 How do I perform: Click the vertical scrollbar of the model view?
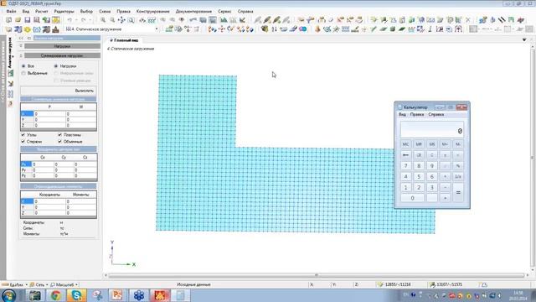pyautogui.click(x=533, y=158)
